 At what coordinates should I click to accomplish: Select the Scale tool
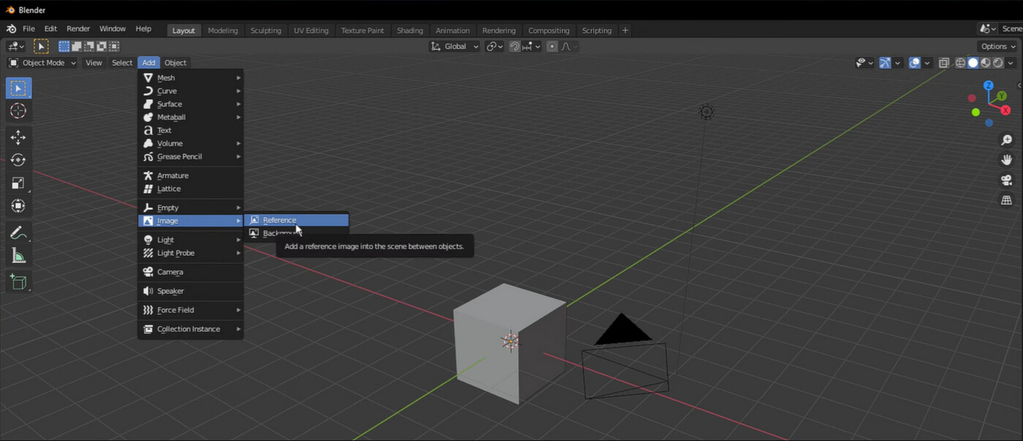(x=18, y=183)
